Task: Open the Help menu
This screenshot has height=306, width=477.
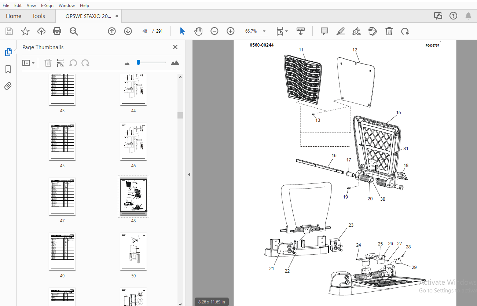Action: click(84, 6)
